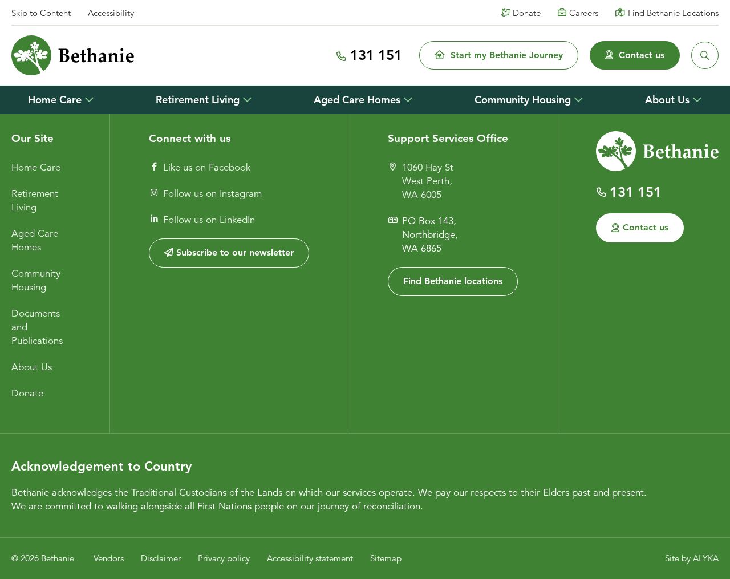Open Documents and Publications link
730x579 pixels.
pos(37,327)
